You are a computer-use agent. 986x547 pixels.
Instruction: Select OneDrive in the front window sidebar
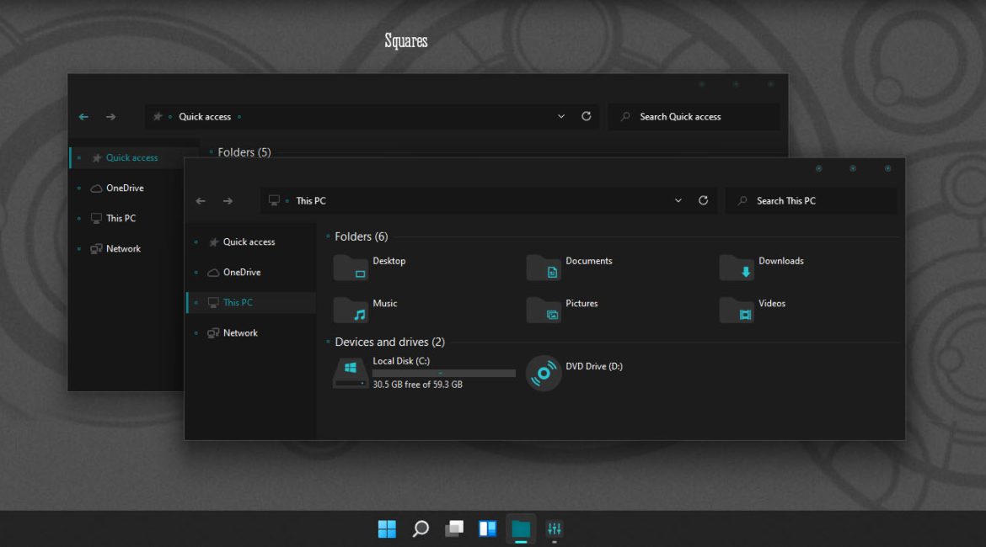pyautogui.click(x=241, y=272)
